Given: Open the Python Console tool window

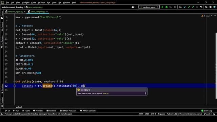Looking at the screenshot, I should pyautogui.click(x=88, y=111).
